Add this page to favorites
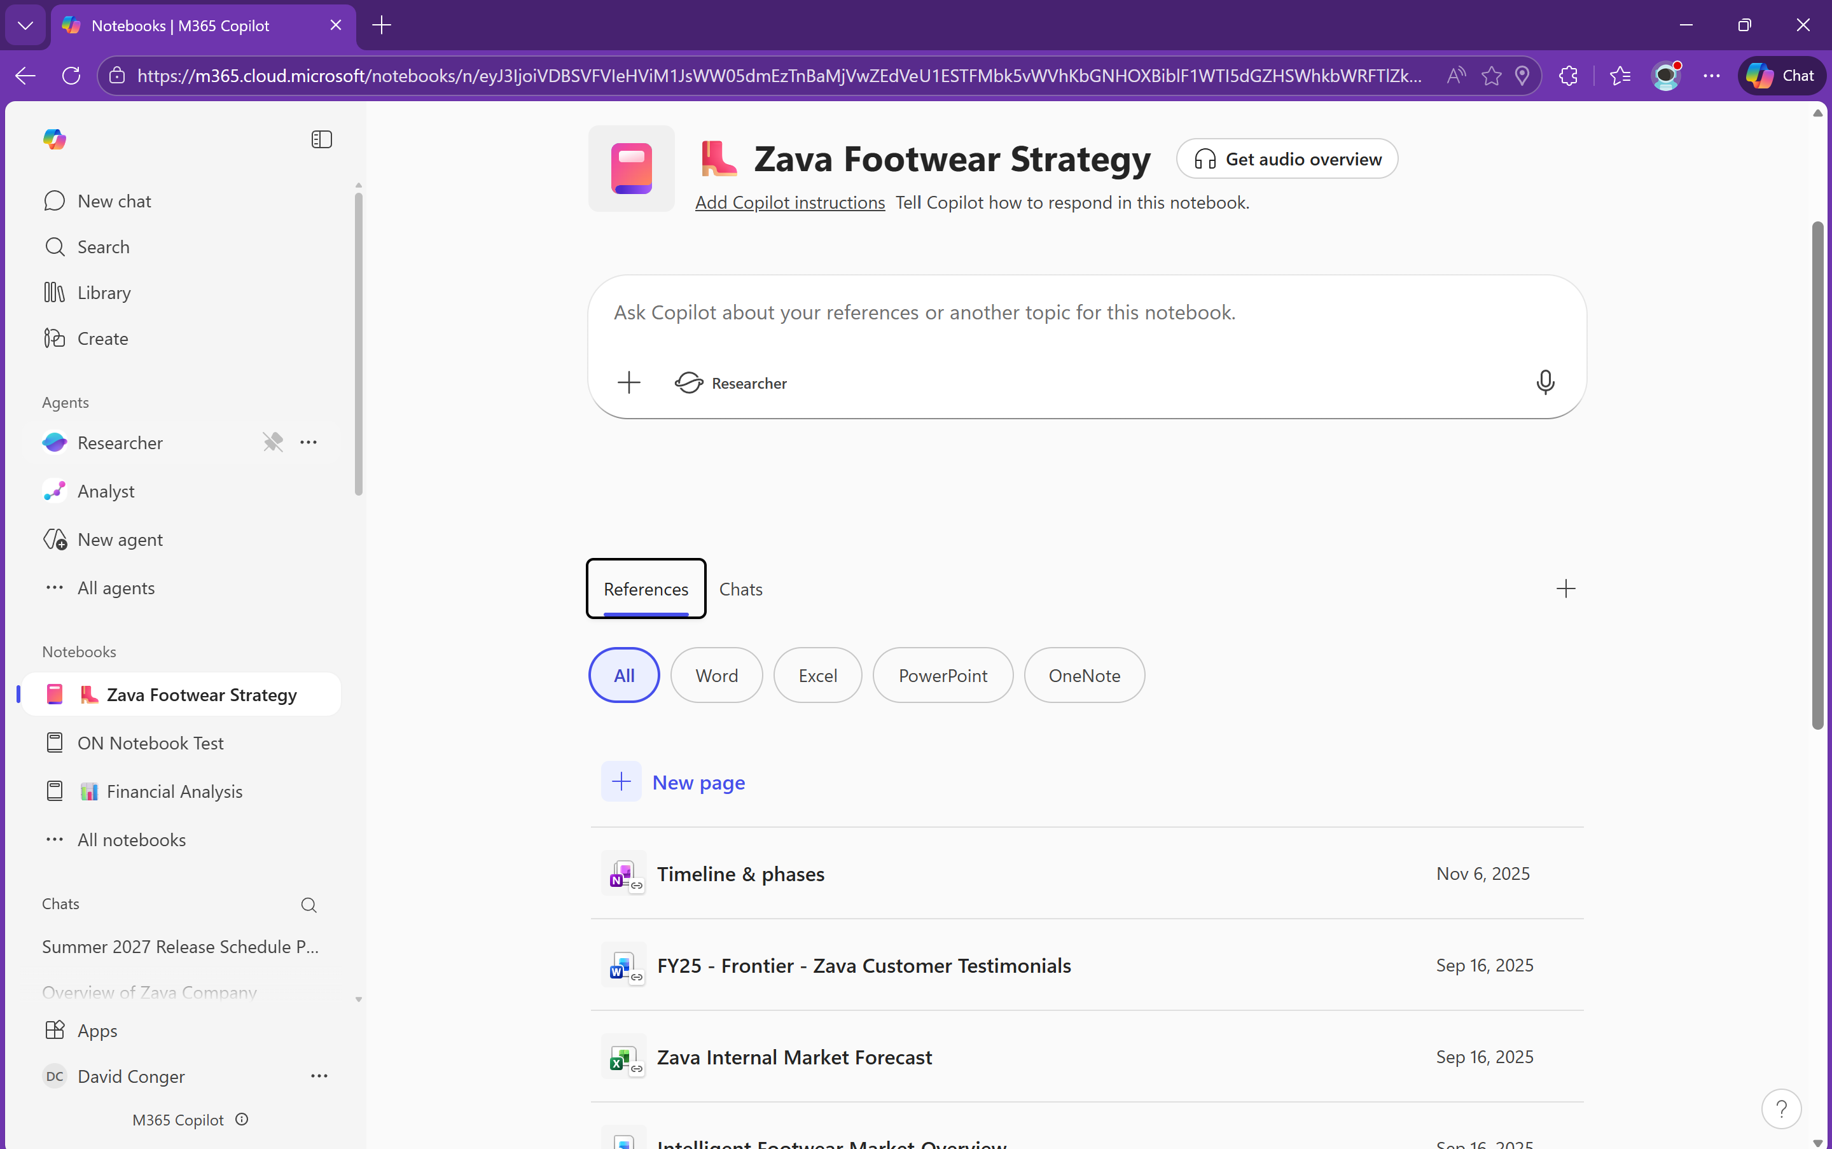The width and height of the screenshot is (1832, 1149). coord(1492,75)
